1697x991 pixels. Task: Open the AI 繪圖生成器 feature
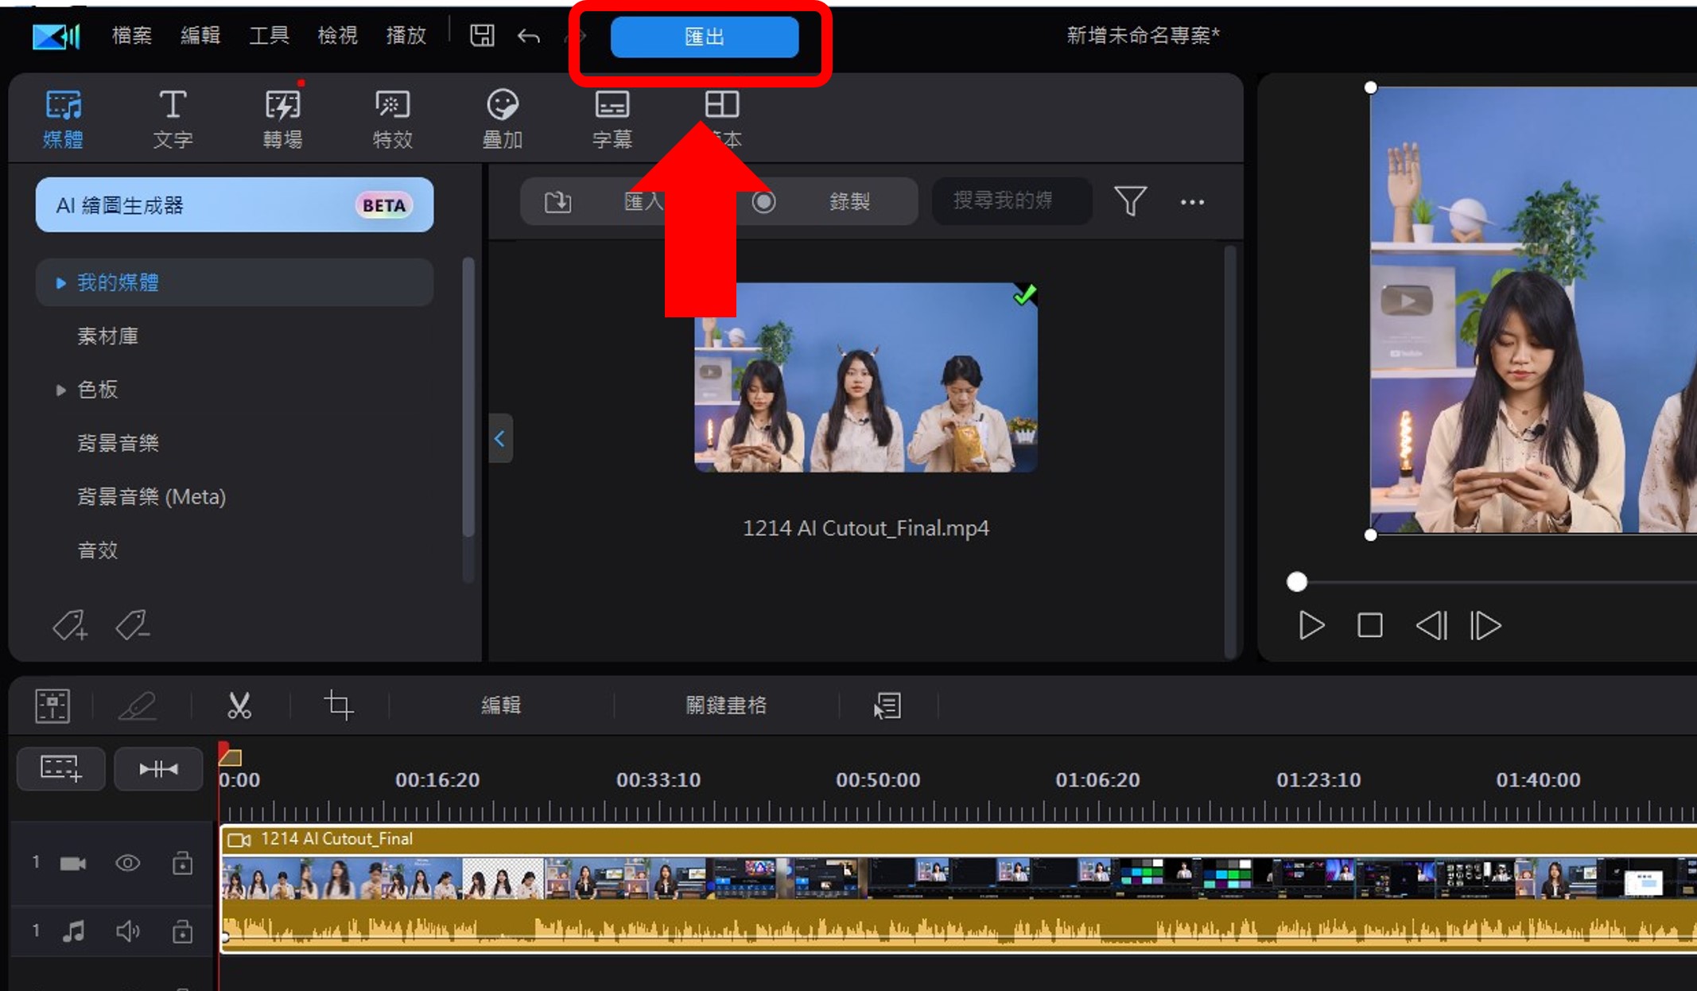(x=235, y=204)
